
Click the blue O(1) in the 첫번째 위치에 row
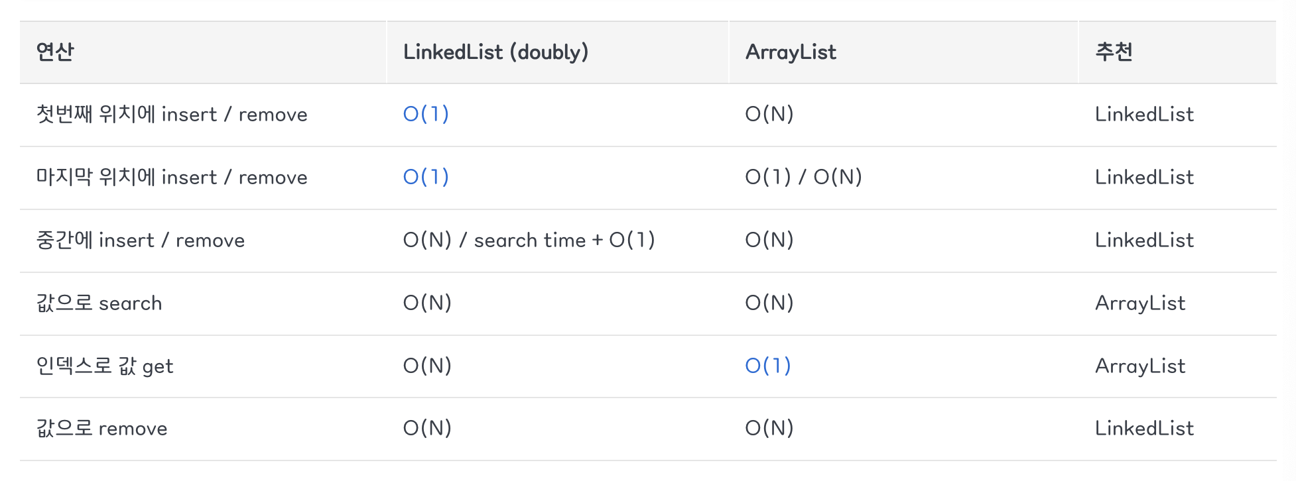(426, 115)
